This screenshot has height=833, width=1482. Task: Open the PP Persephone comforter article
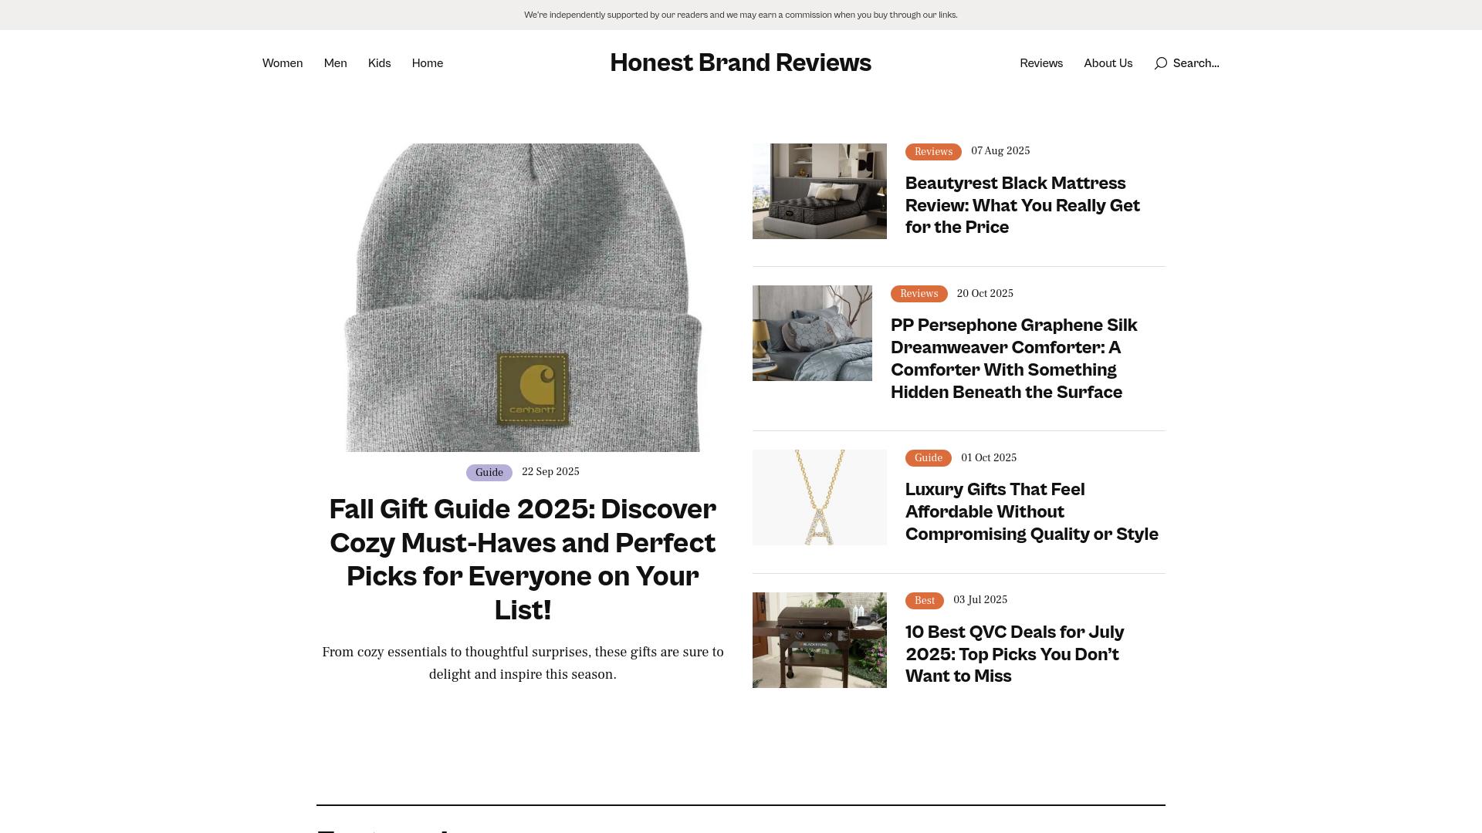[1013, 359]
